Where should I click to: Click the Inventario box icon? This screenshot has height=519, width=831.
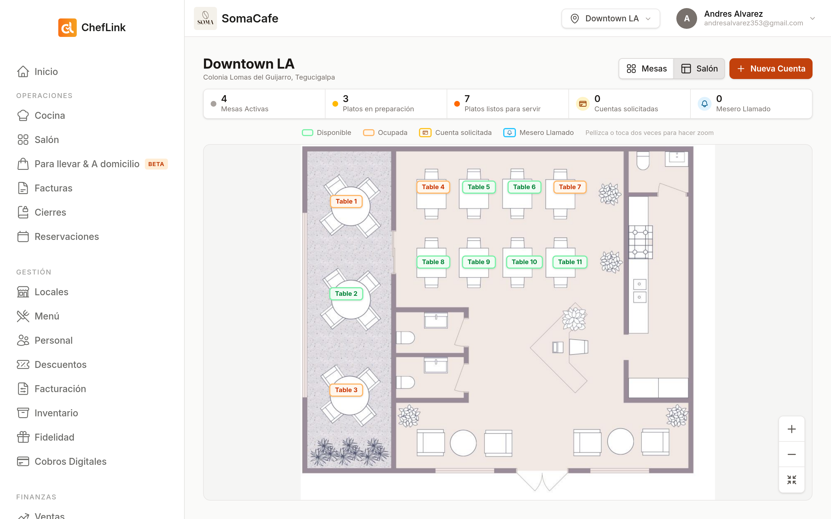23,413
